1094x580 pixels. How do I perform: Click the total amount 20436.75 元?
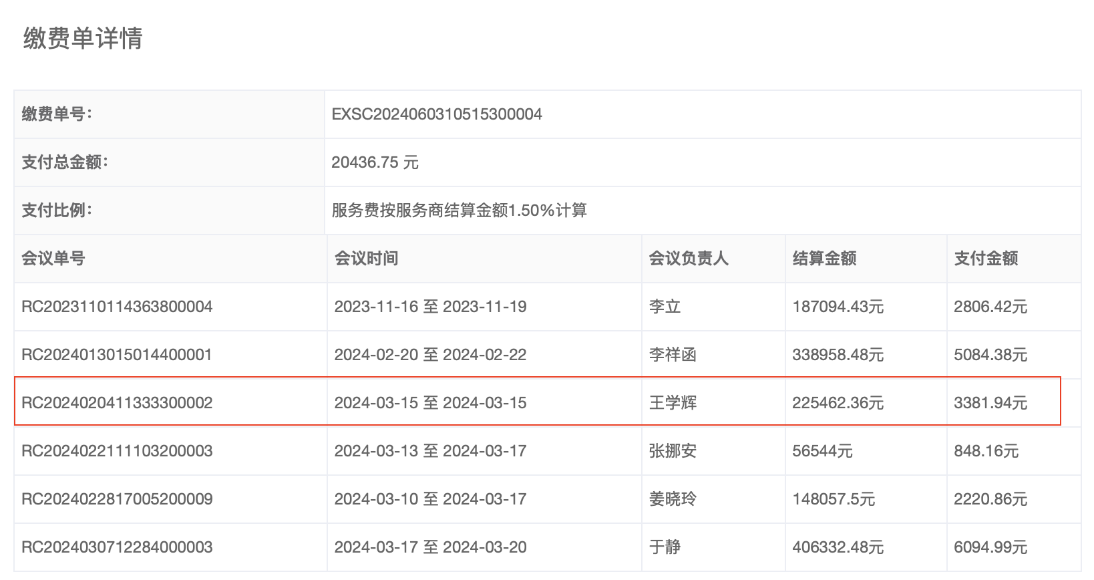(375, 162)
